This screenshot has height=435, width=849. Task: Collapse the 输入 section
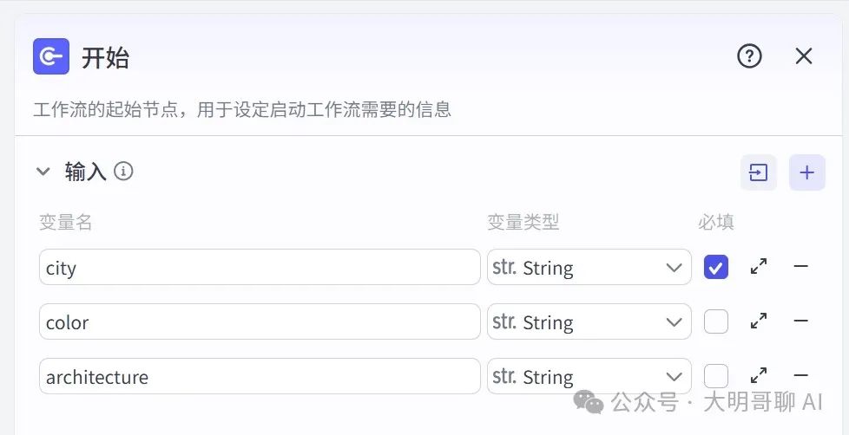[x=43, y=172]
